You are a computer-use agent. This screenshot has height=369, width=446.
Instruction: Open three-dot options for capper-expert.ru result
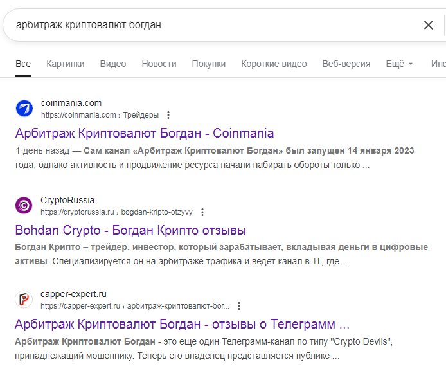239,306
